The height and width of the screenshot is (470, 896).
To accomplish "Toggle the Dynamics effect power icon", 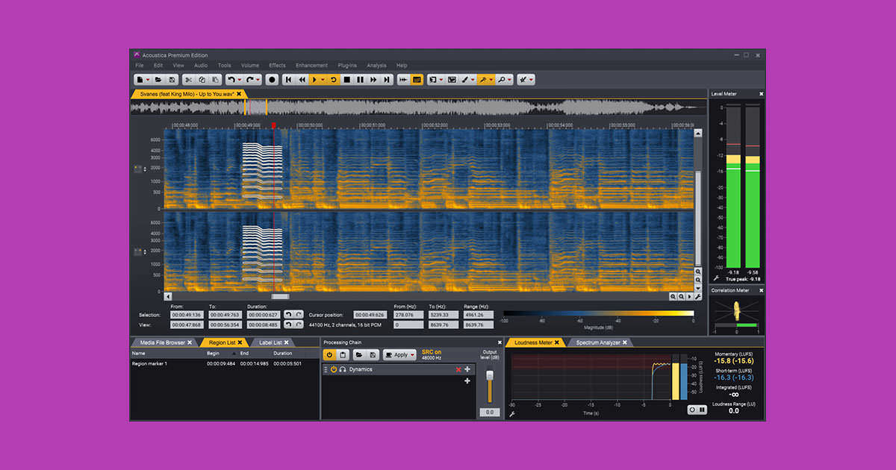I will coord(334,370).
